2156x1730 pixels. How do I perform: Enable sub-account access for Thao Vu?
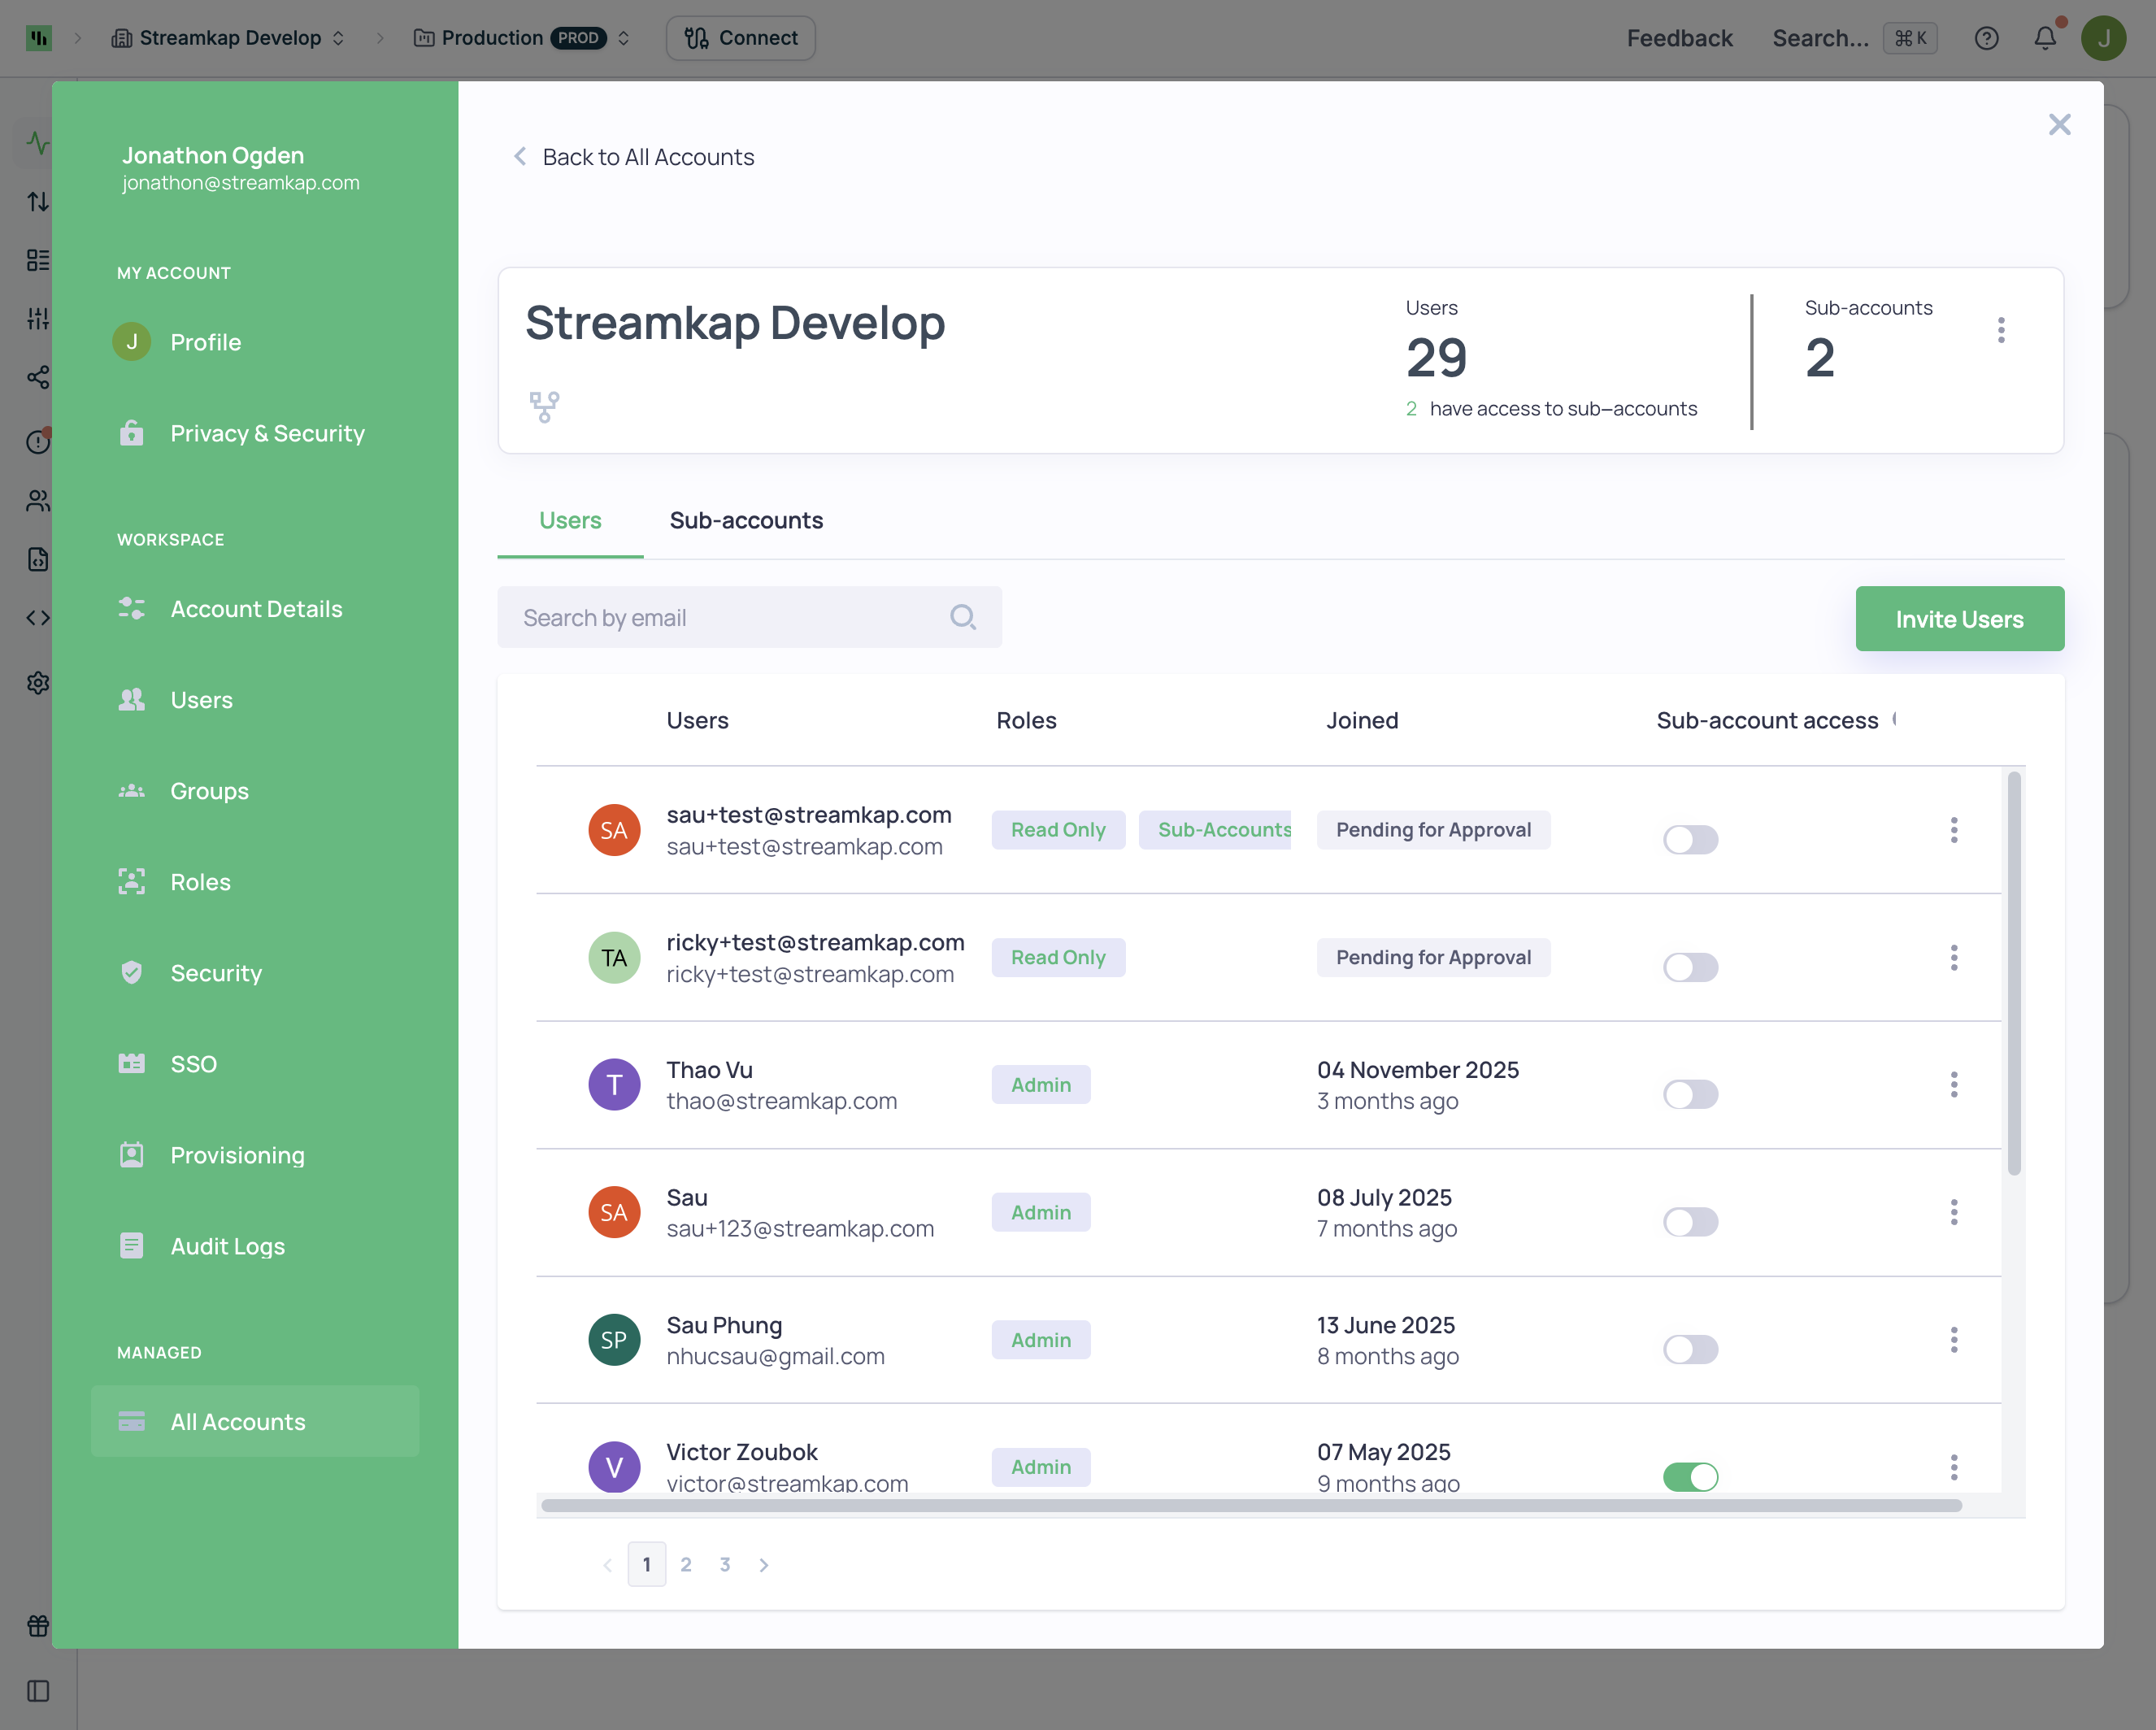pos(1690,1094)
